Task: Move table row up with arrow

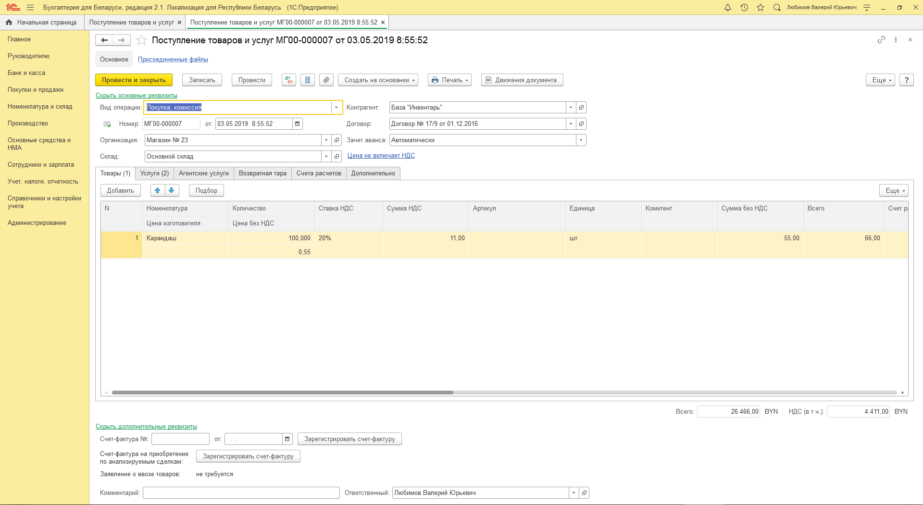Action: click(158, 190)
